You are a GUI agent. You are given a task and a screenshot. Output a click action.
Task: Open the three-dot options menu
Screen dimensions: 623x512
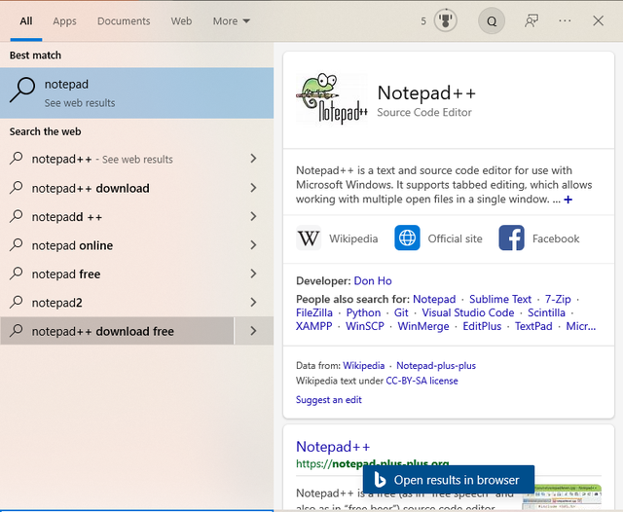565,20
